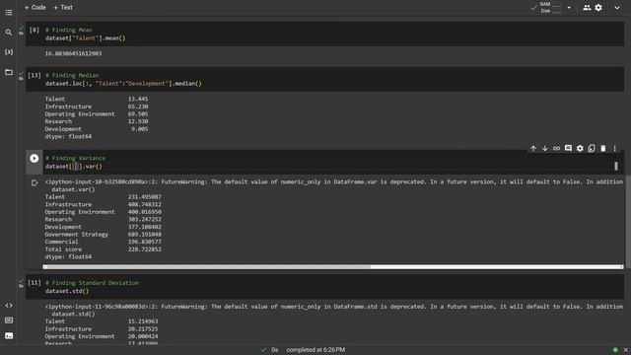Click Talent standard deviation 15.214963

(143, 321)
